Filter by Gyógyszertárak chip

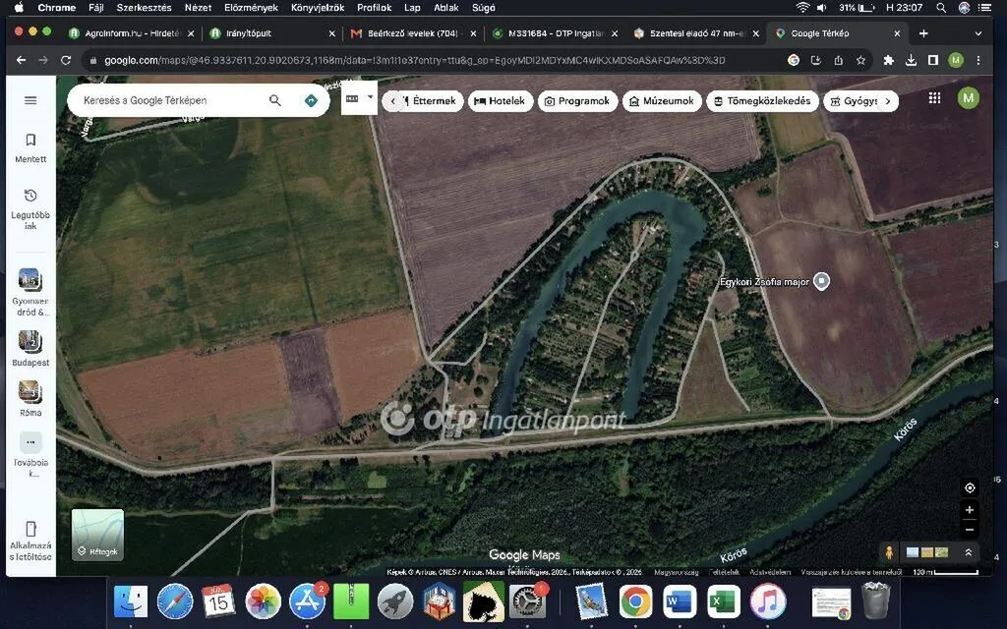(853, 101)
